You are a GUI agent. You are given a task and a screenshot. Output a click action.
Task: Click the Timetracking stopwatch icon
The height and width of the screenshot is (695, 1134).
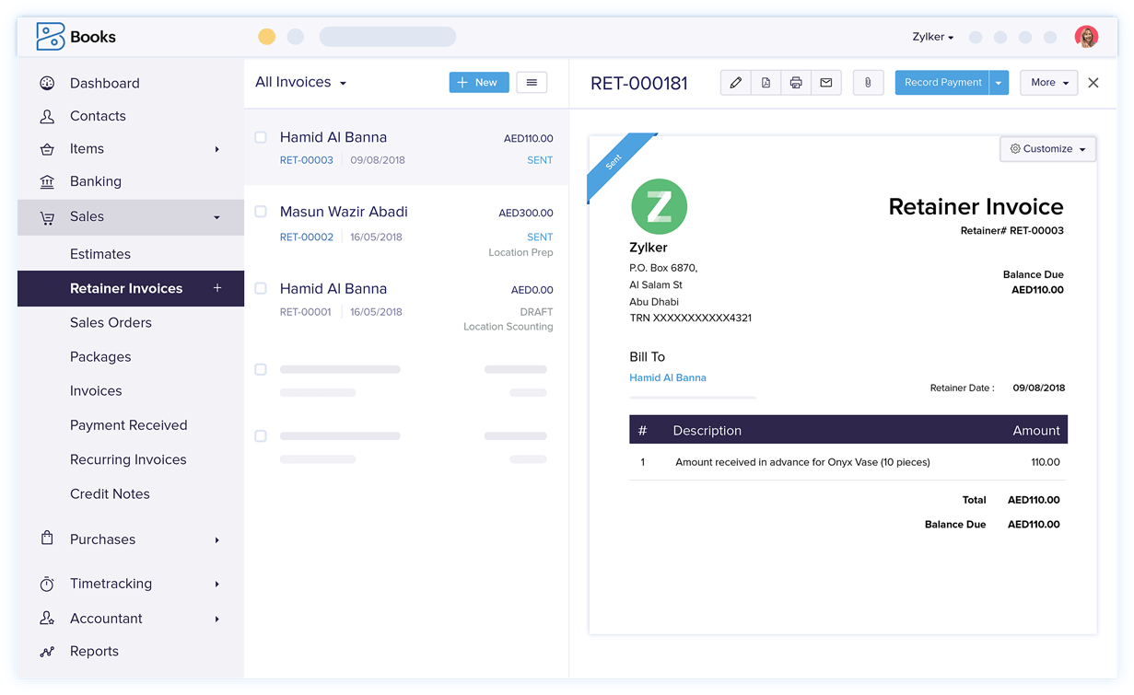tap(47, 584)
